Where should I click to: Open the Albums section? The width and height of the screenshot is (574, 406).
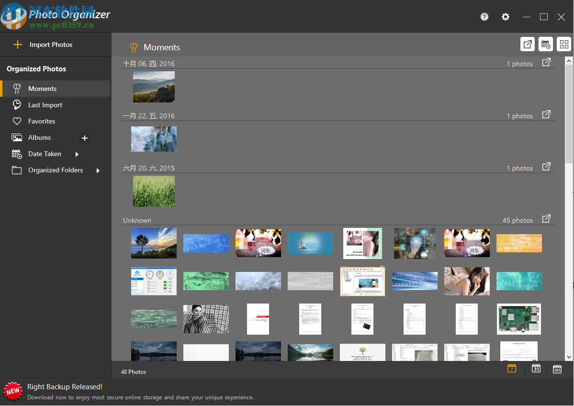pyautogui.click(x=40, y=137)
